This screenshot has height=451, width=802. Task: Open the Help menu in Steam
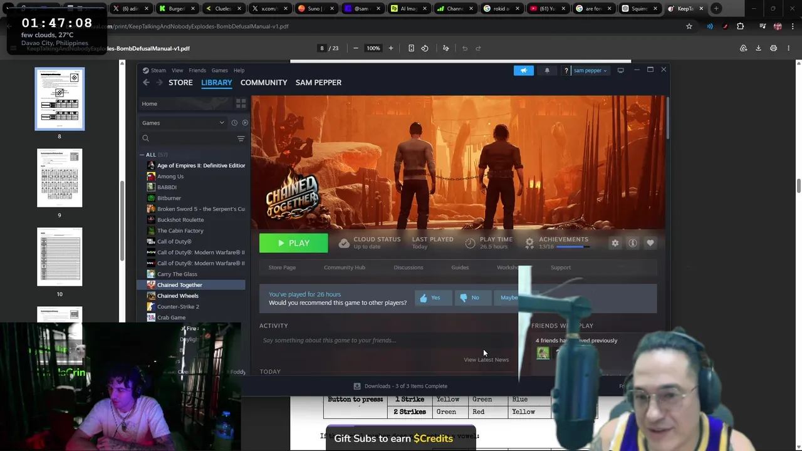click(x=239, y=70)
